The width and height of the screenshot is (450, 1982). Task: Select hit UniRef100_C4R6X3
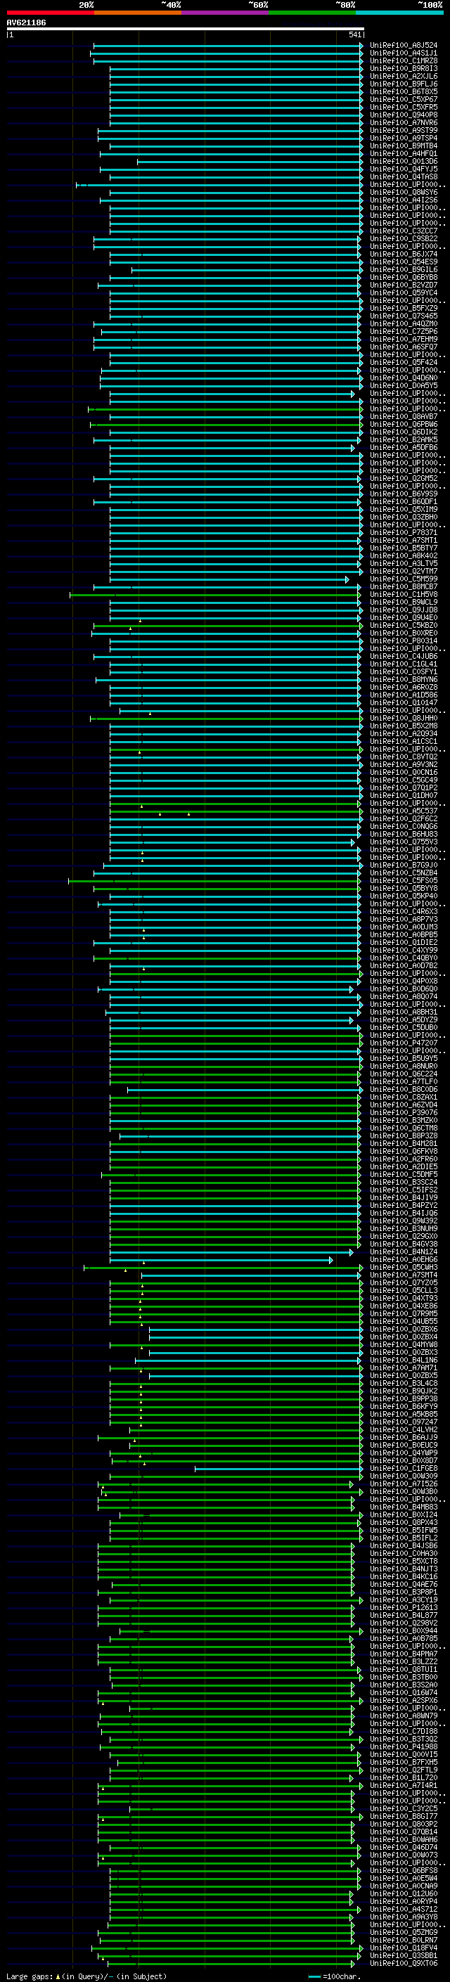pos(404,911)
